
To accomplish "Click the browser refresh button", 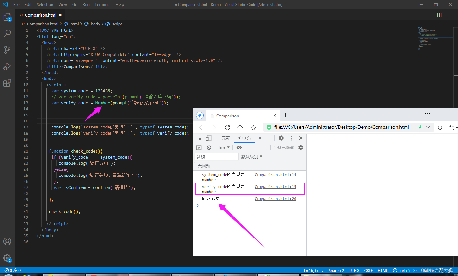I will 227,128.
